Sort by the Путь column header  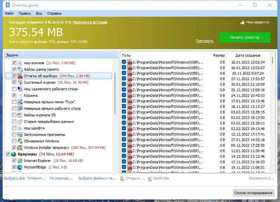[x=162, y=55]
